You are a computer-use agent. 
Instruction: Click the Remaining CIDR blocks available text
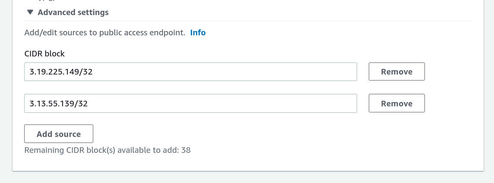[108, 150]
